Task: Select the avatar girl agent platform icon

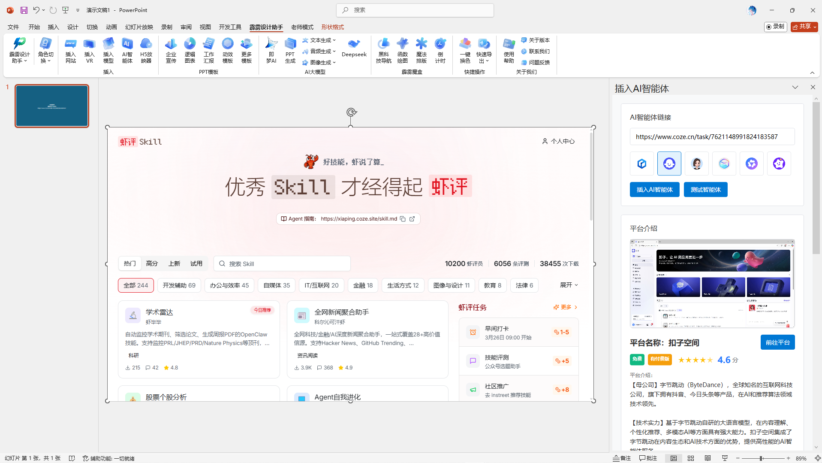Action: tap(697, 163)
